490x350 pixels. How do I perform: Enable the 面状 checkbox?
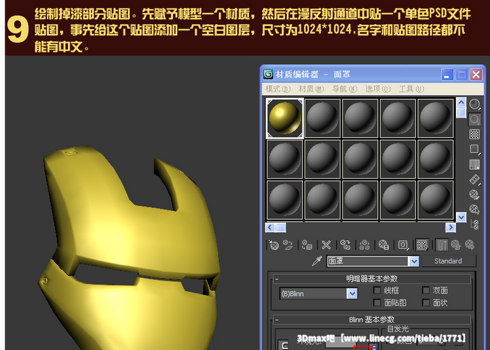(425, 302)
